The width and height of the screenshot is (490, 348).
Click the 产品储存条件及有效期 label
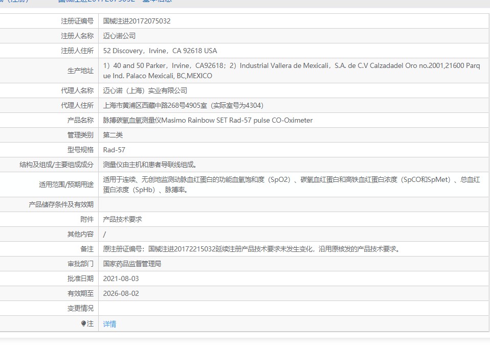click(61, 205)
